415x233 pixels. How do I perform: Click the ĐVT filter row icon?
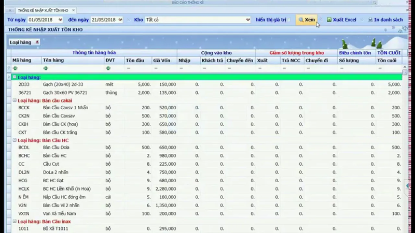pyautogui.click(x=108, y=68)
